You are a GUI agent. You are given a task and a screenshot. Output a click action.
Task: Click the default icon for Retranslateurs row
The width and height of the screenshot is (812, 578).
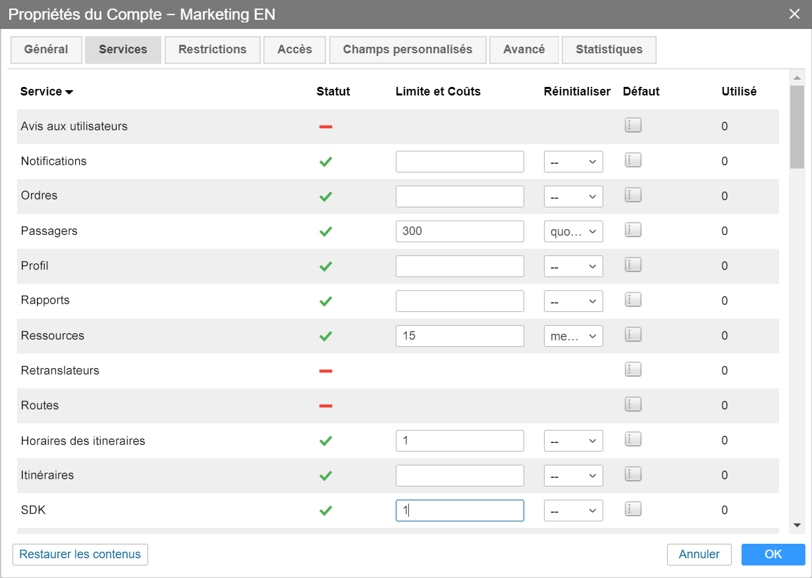point(633,369)
